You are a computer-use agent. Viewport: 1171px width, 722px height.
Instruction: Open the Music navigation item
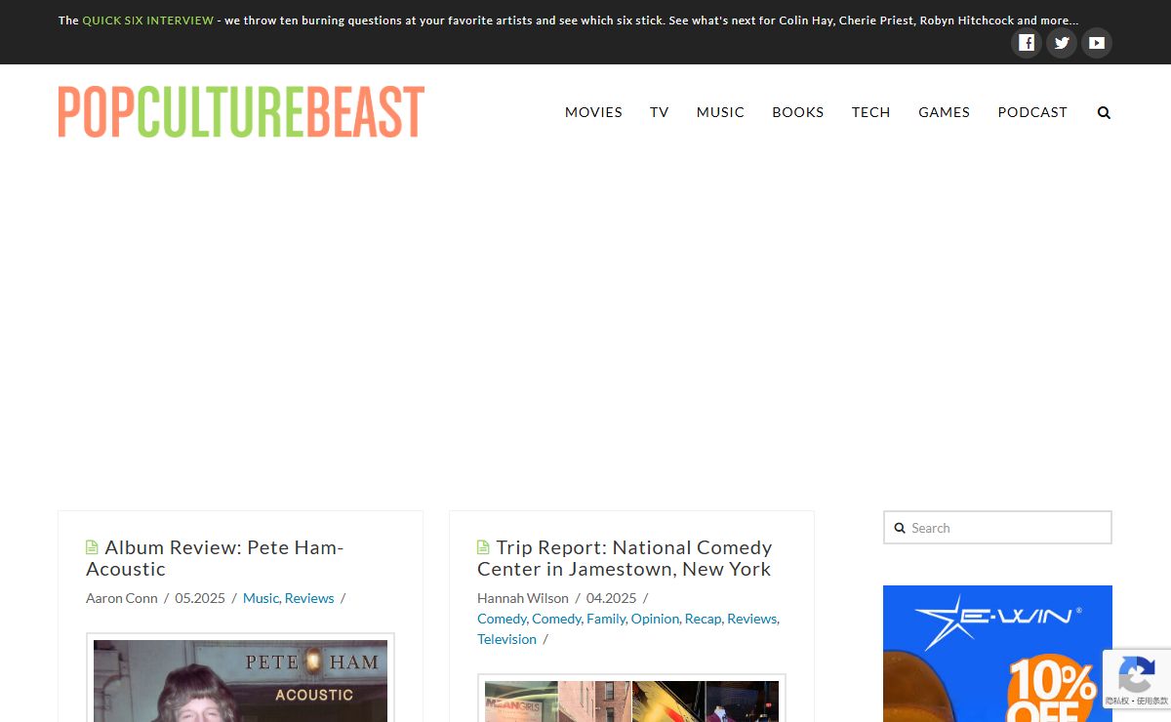(x=720, y=112)
